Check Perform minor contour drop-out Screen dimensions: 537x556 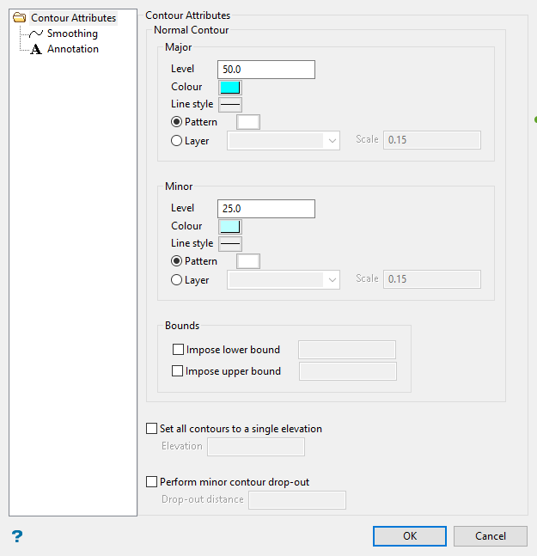152,482
